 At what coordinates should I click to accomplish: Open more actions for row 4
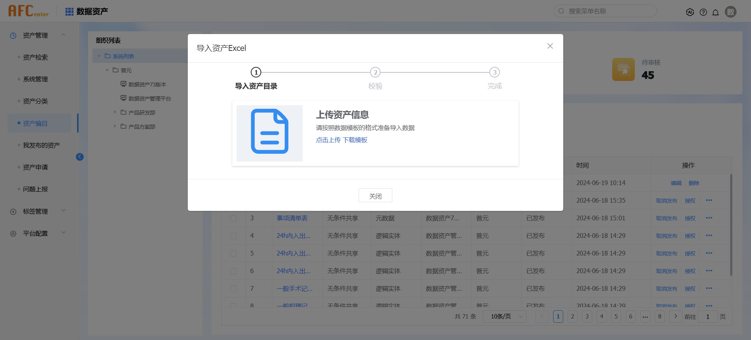709,236
